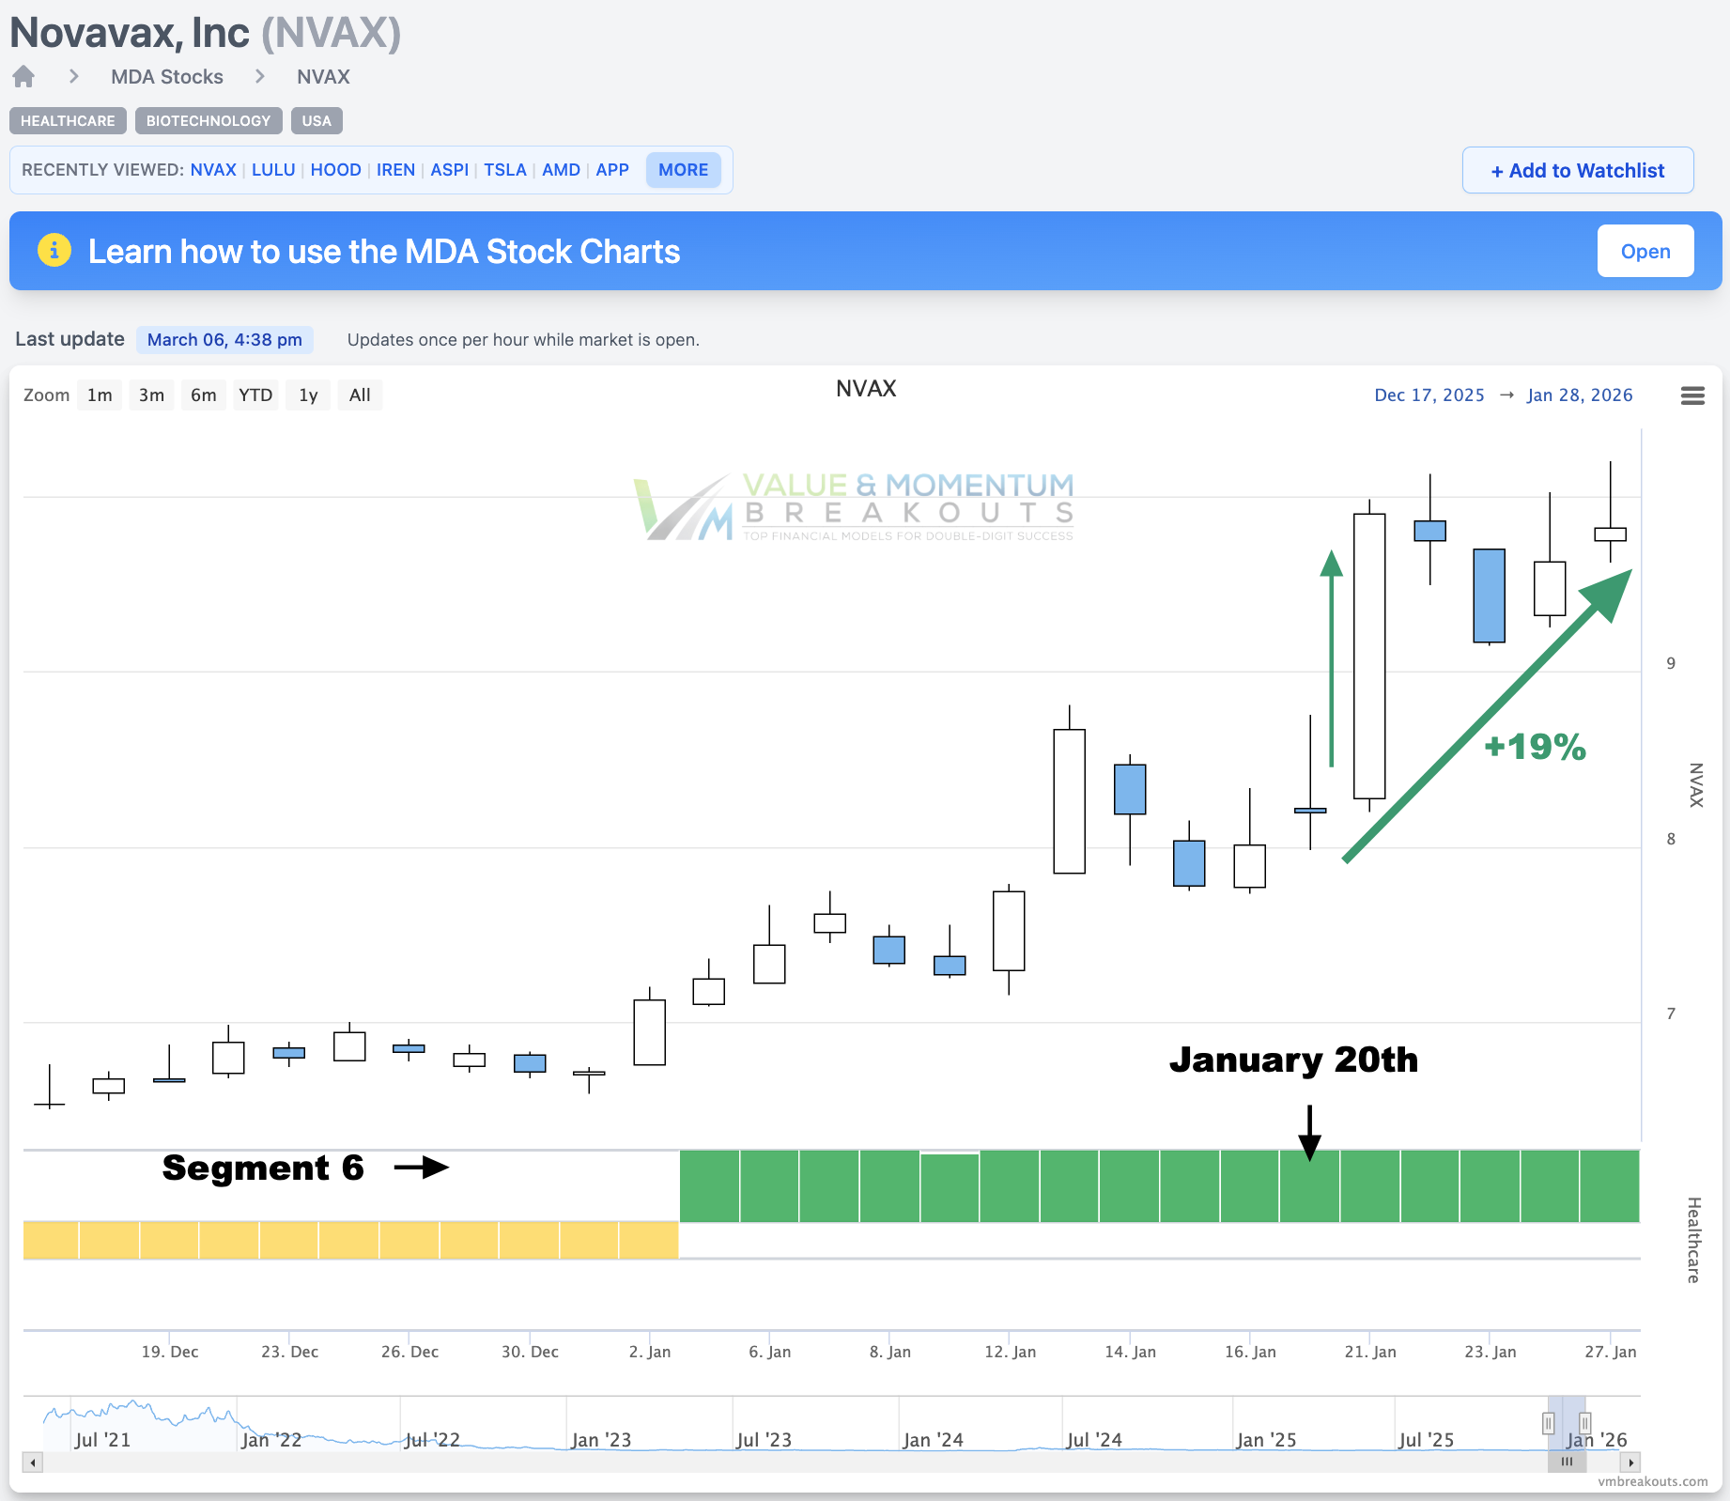Image resolution: width=1730 pixels, height=1501 pixels.
Task: Set chart zoom to 3m
Action: point(151,395)
